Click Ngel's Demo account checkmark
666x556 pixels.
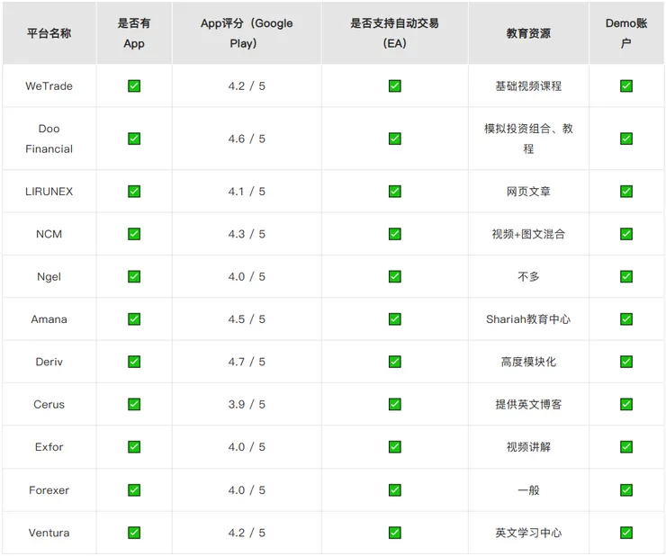(x=626, y=276)
